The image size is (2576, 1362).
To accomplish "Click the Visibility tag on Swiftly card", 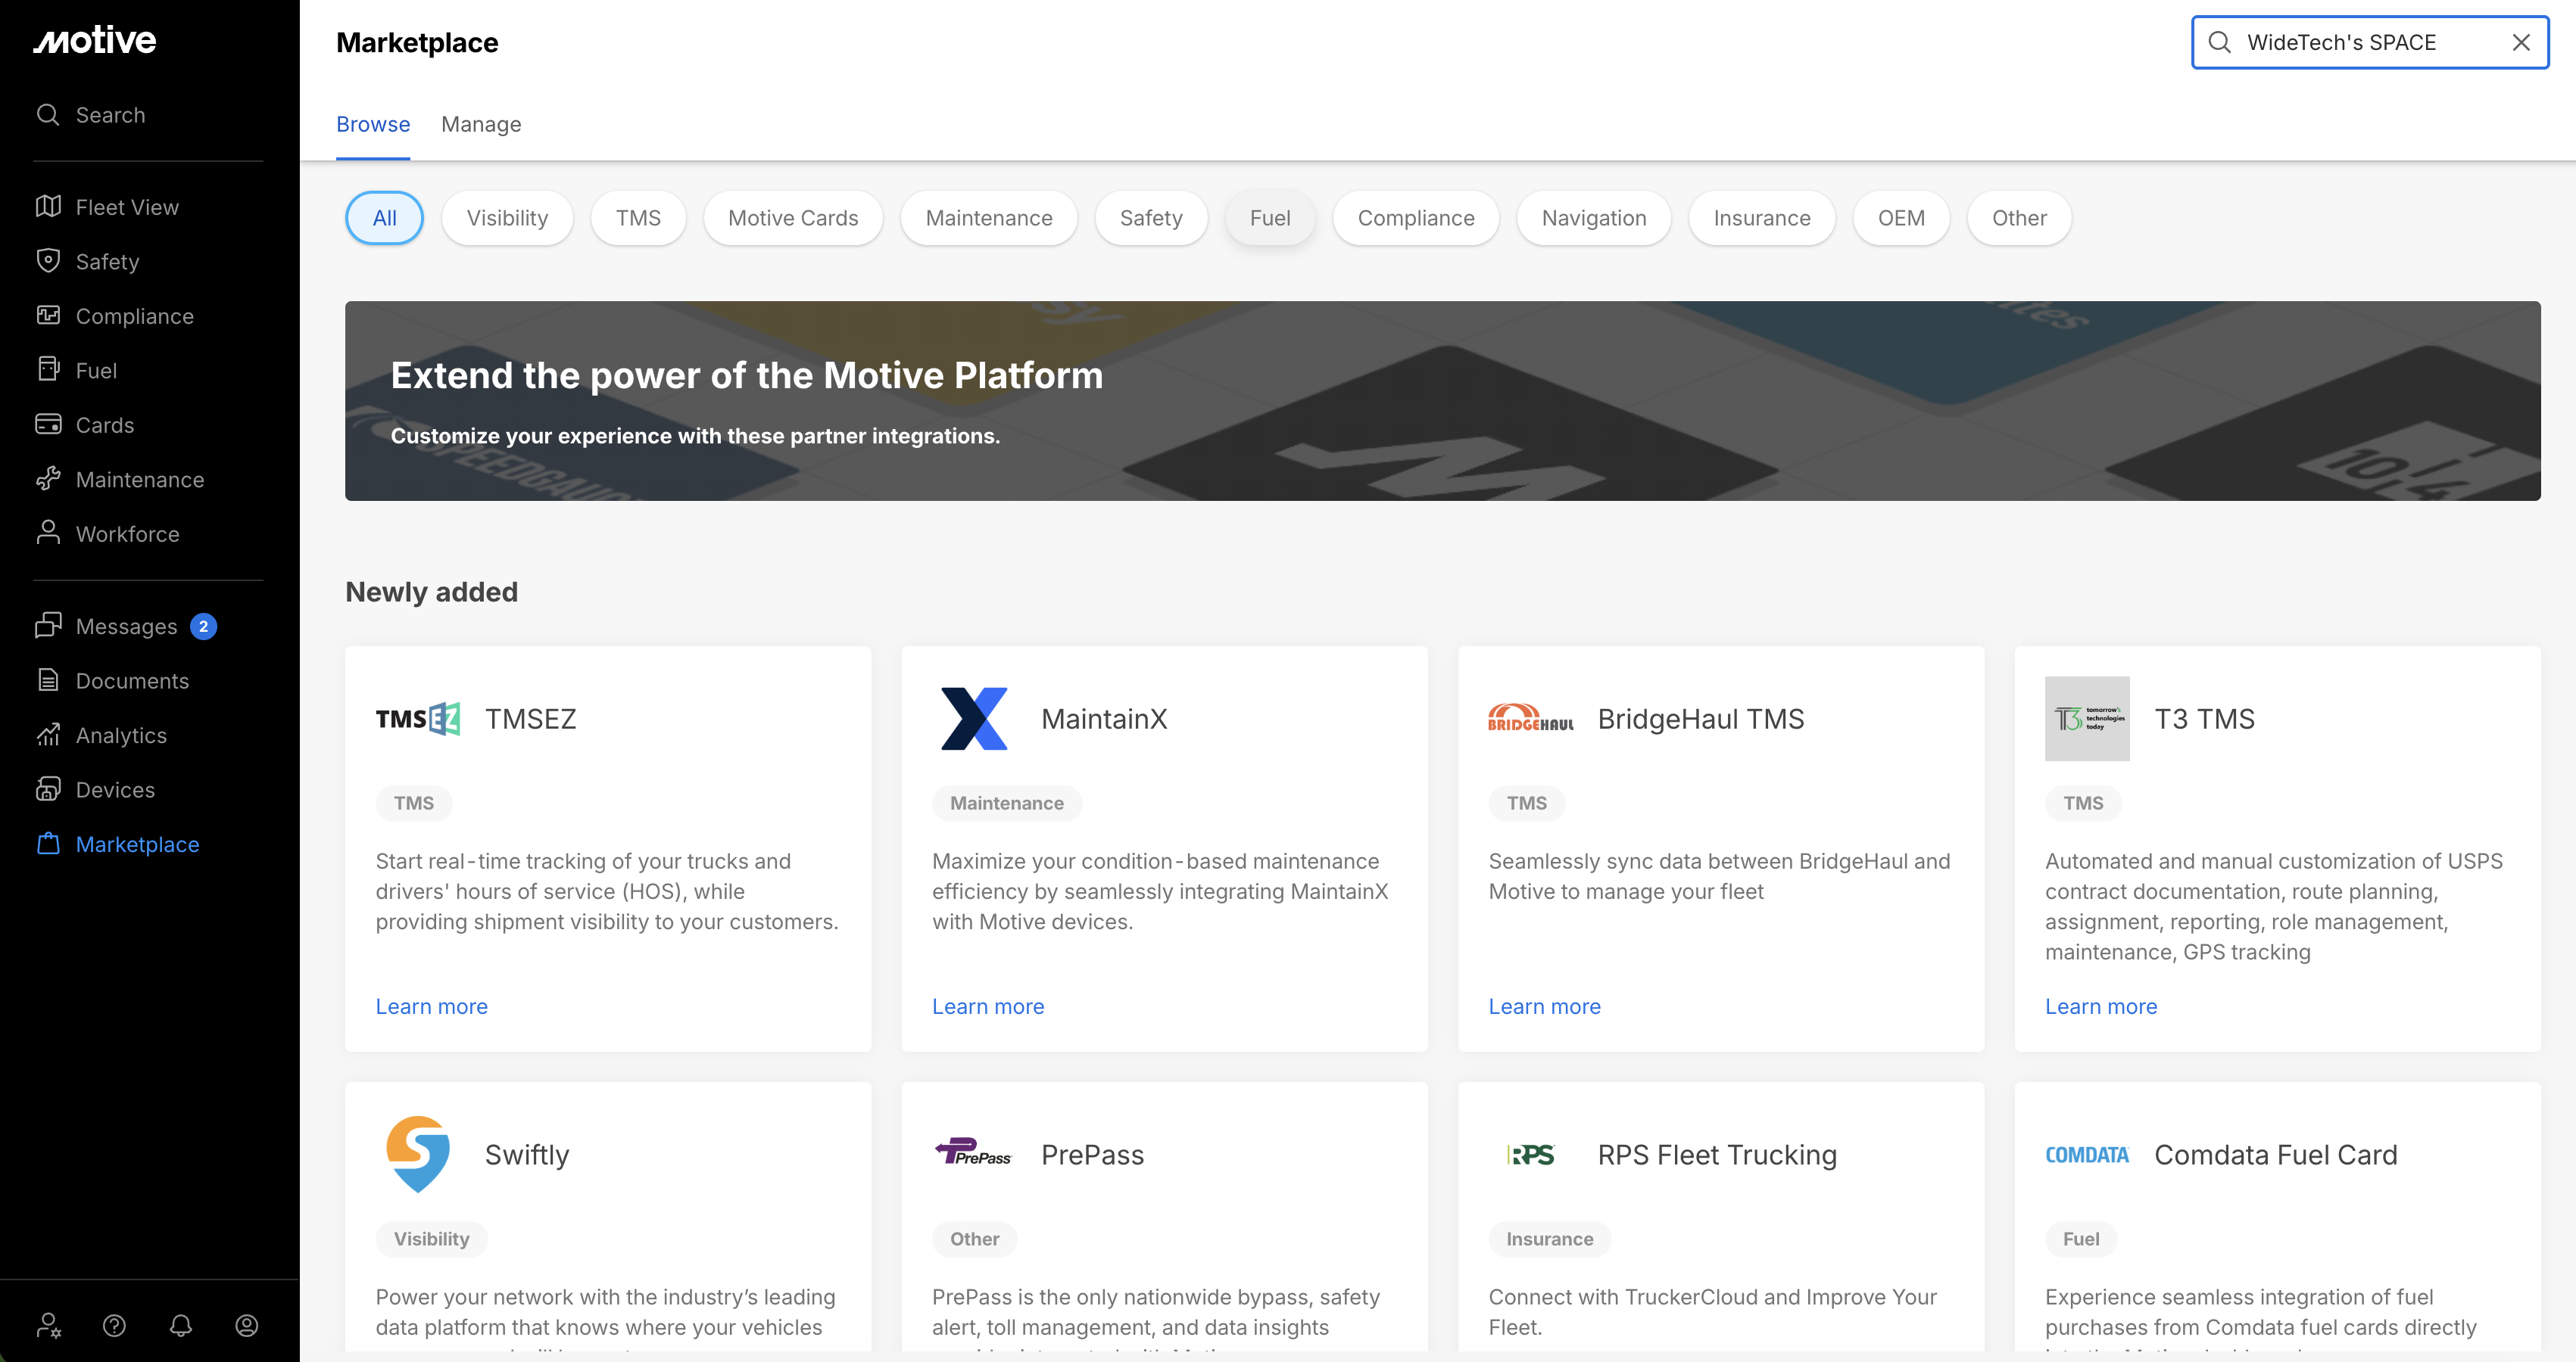I will coord(431,1238).
